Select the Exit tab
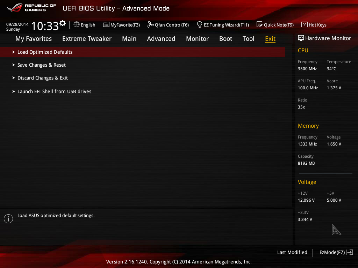Viewport: 358px width, 268px height. tap(270, 39)
